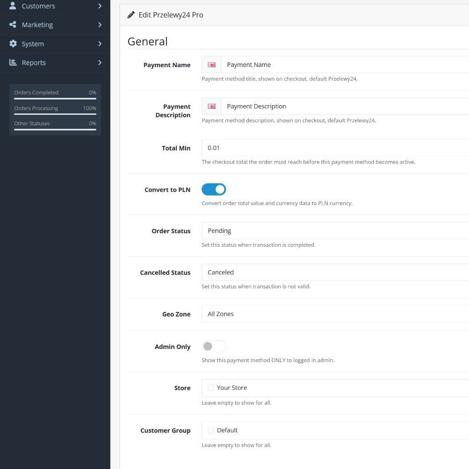
Task: Focus the Payment Name input field
Action: [x=345, y=65]
